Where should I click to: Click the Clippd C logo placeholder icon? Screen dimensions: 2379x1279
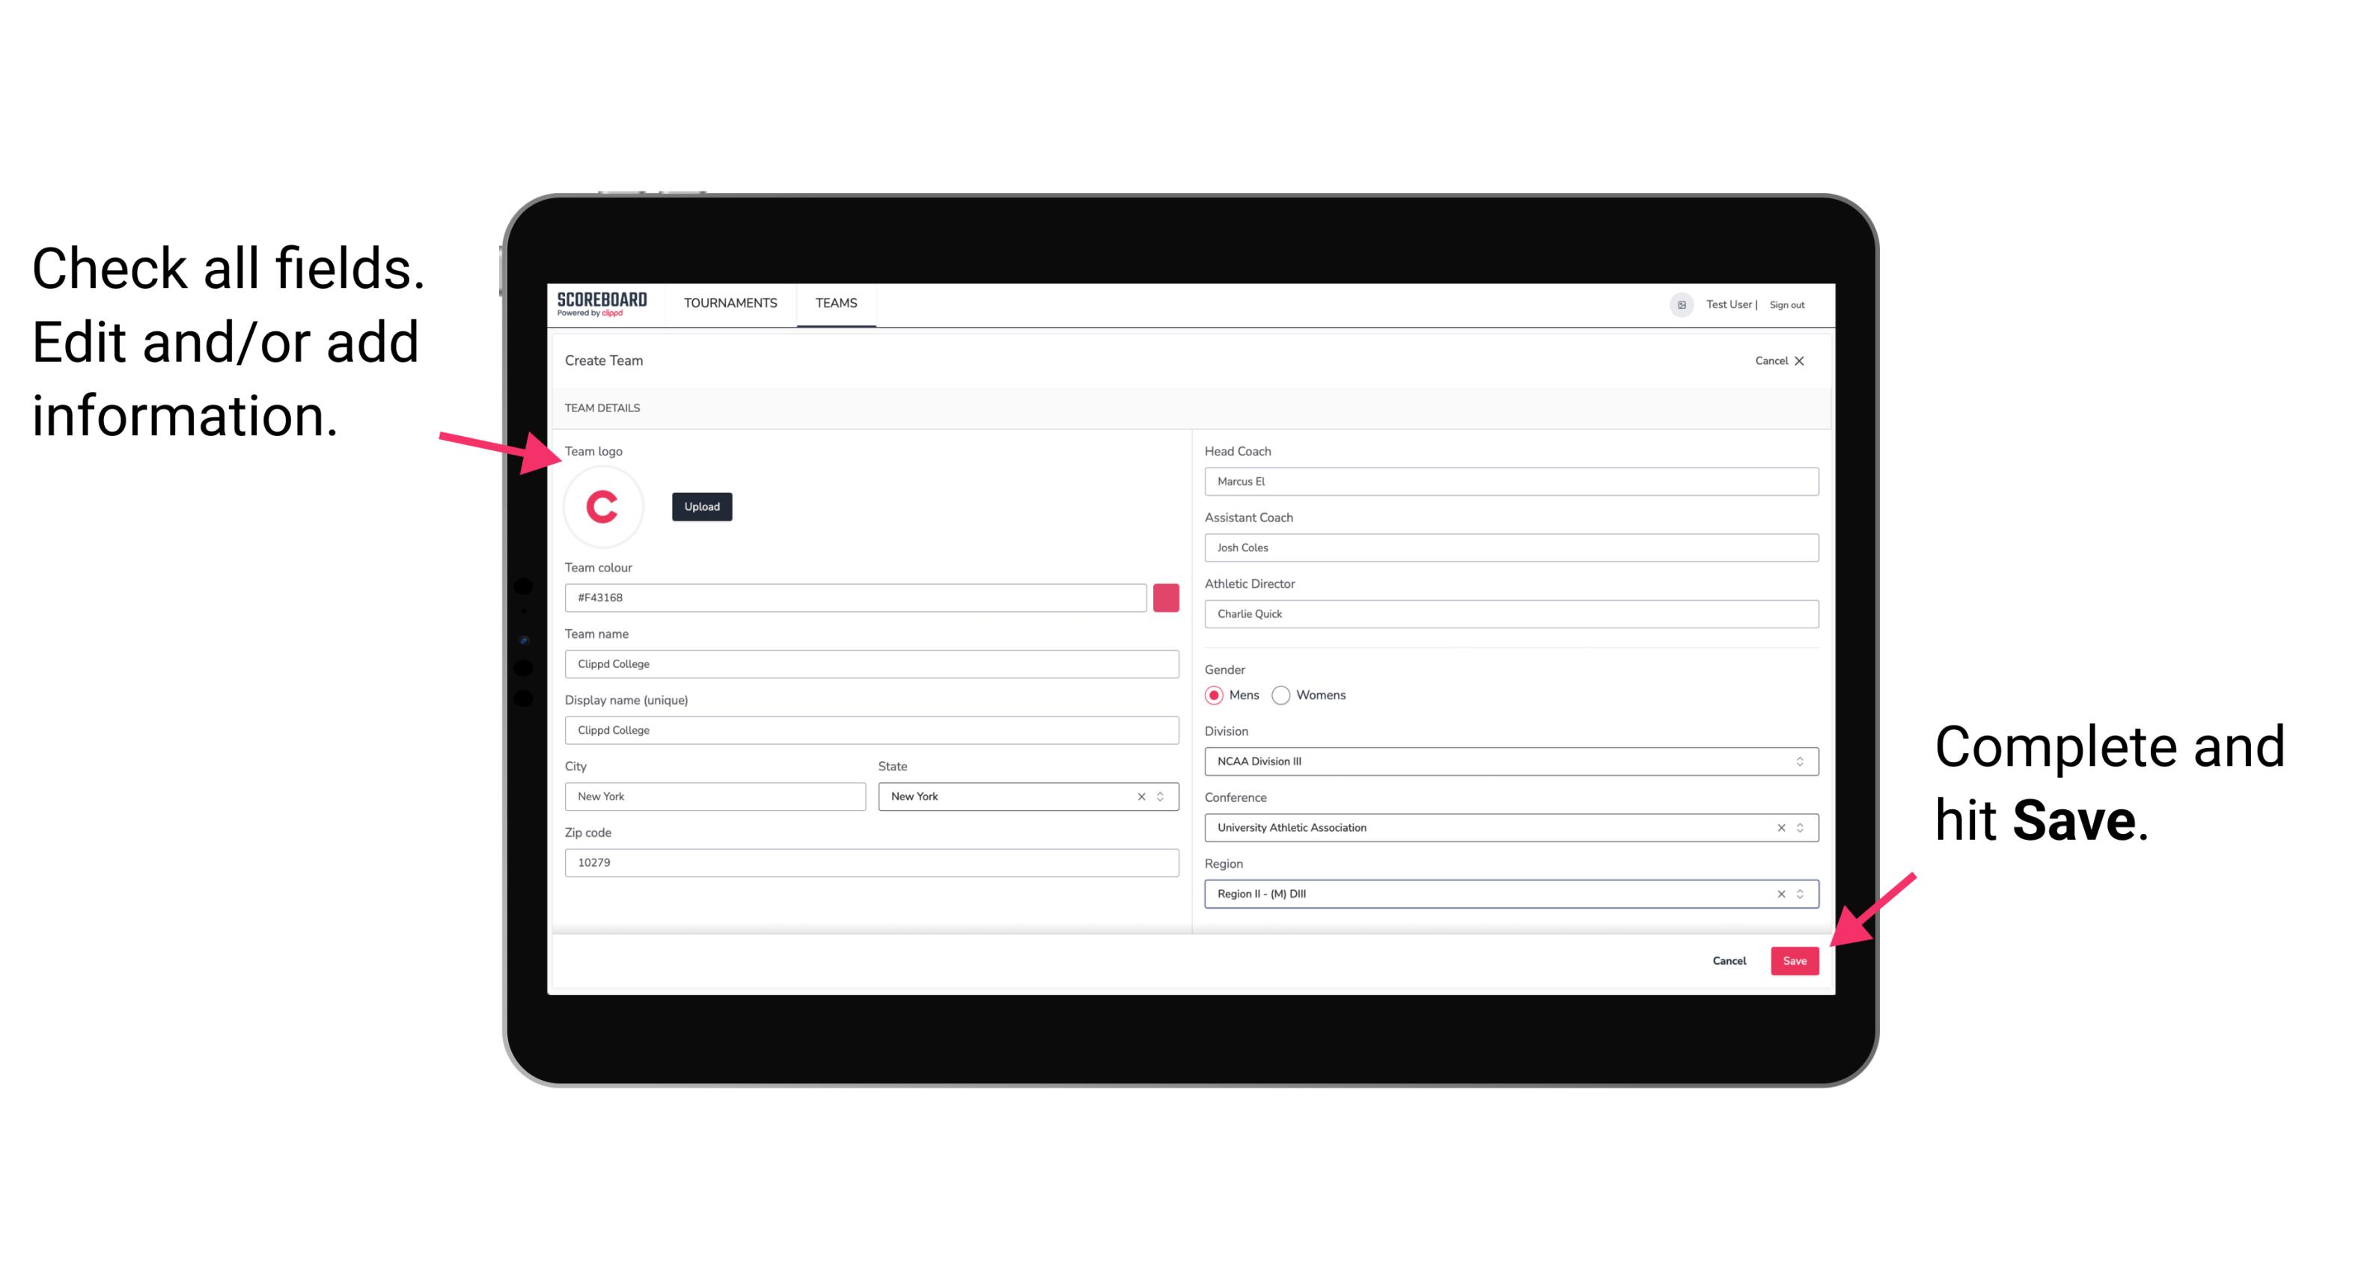tap(603, 507)
